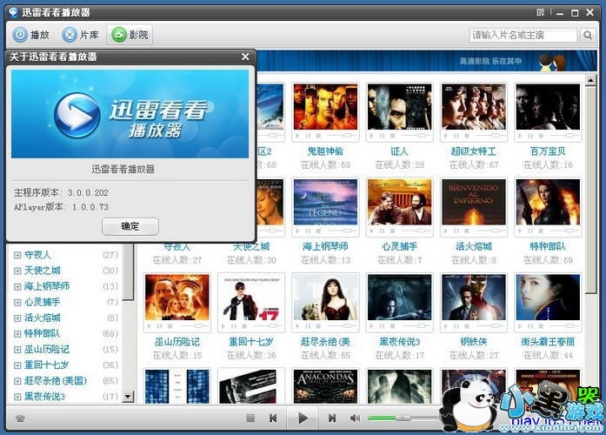Expand the 天使之城 tree entry
606x435 pixels.
17,271
